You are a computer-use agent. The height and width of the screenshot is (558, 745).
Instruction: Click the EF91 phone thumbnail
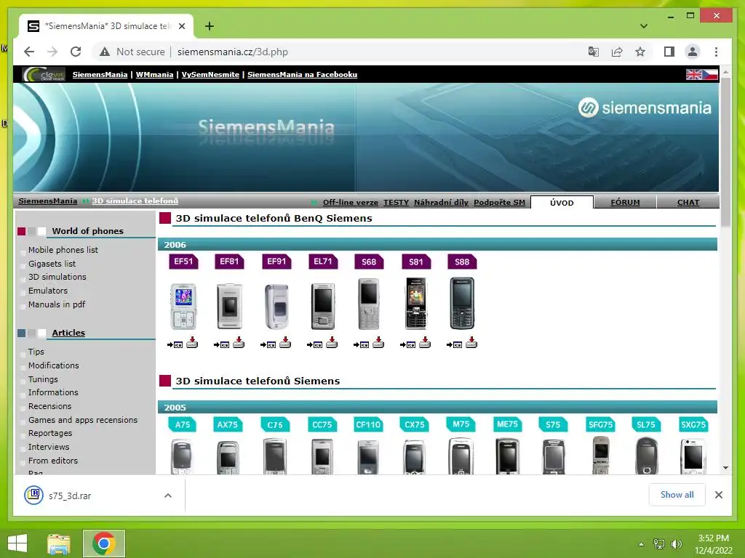coord(276,306)
